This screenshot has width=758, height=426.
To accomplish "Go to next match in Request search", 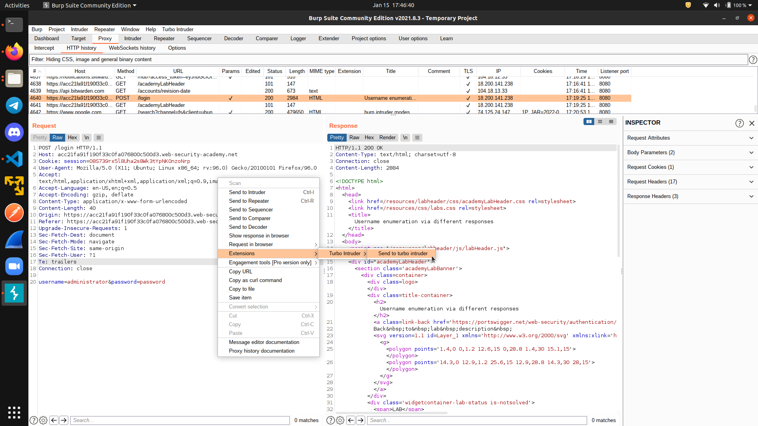I will pyautogui.click(x=64, y=420).
